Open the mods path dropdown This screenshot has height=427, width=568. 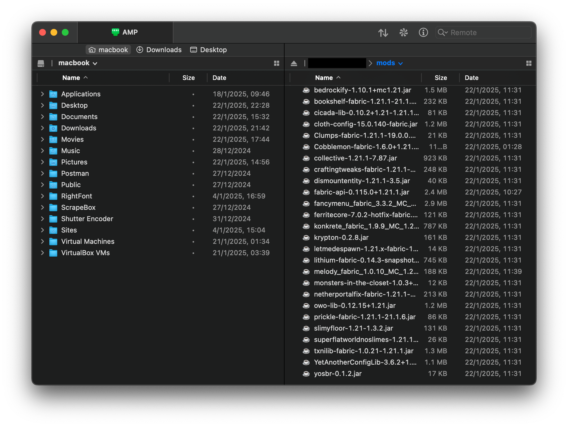pyautogui.click(x=390, y=63)
